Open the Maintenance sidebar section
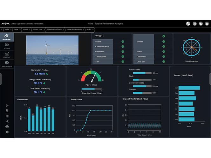 click(7, 64)
